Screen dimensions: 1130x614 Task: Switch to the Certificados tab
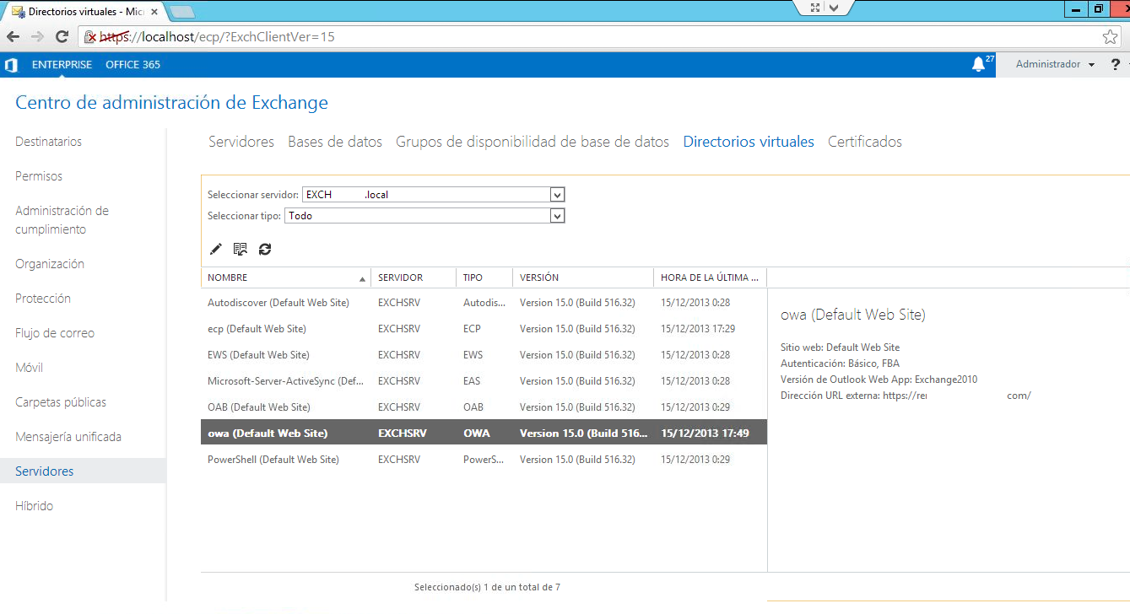click(x=865, y=142)
